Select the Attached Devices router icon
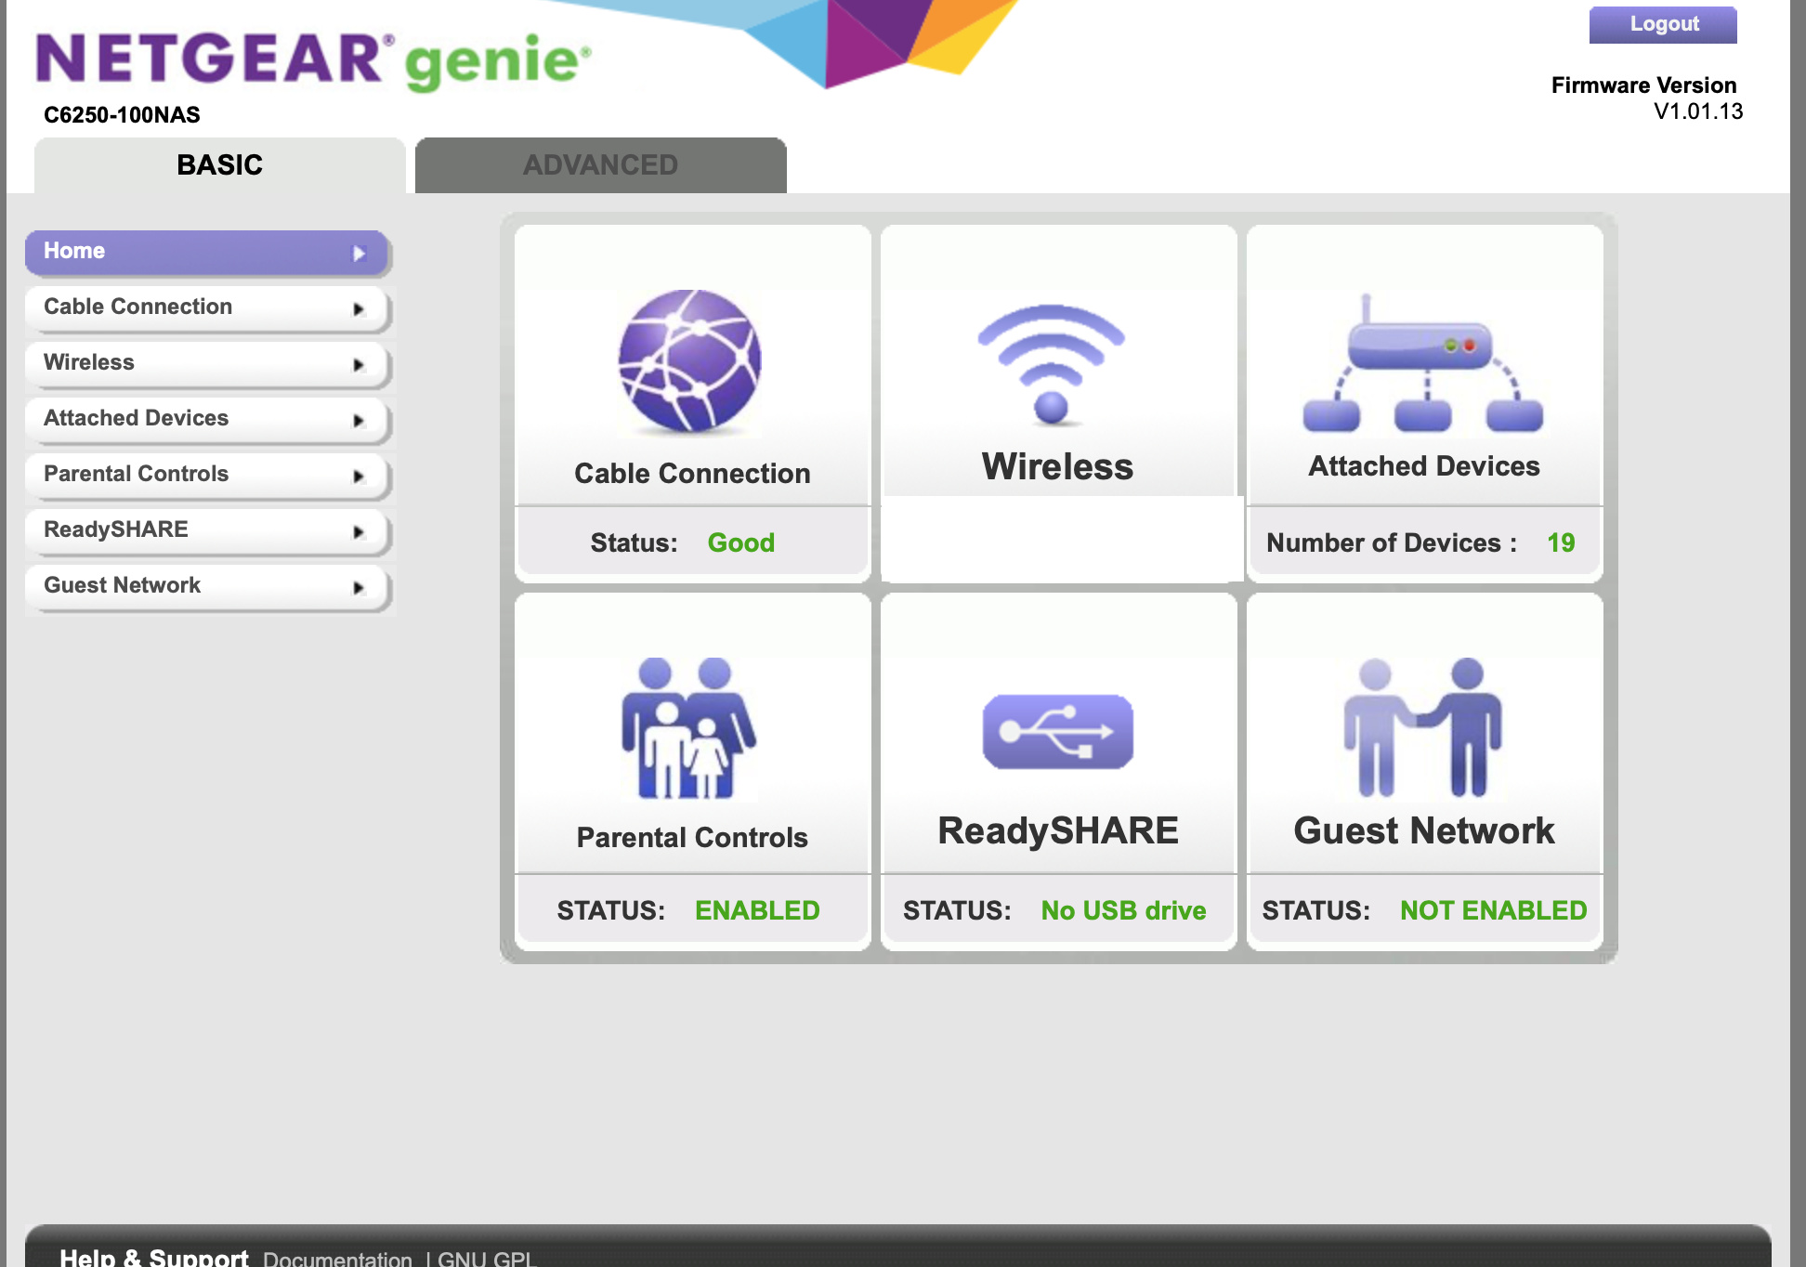 click(x=1423, y=364)
